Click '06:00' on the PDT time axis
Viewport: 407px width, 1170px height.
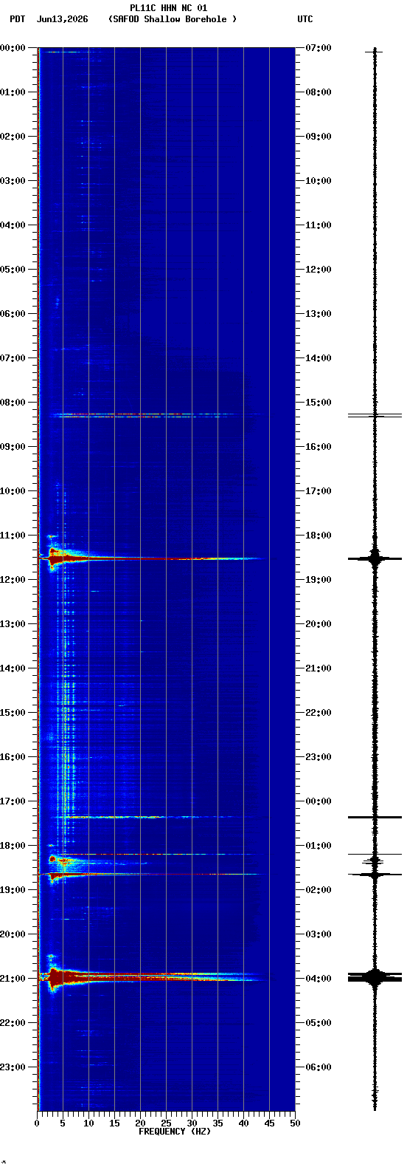coord(13,313)
